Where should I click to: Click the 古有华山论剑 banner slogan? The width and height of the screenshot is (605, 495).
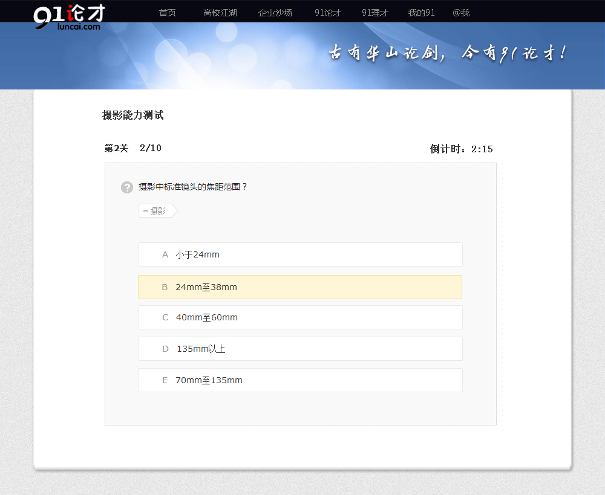click(447, 53)
